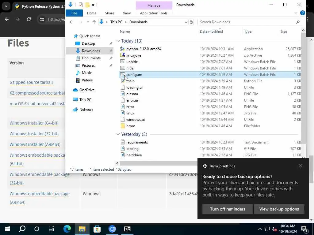Click the file list vertical scrollbar

[303, 88]
